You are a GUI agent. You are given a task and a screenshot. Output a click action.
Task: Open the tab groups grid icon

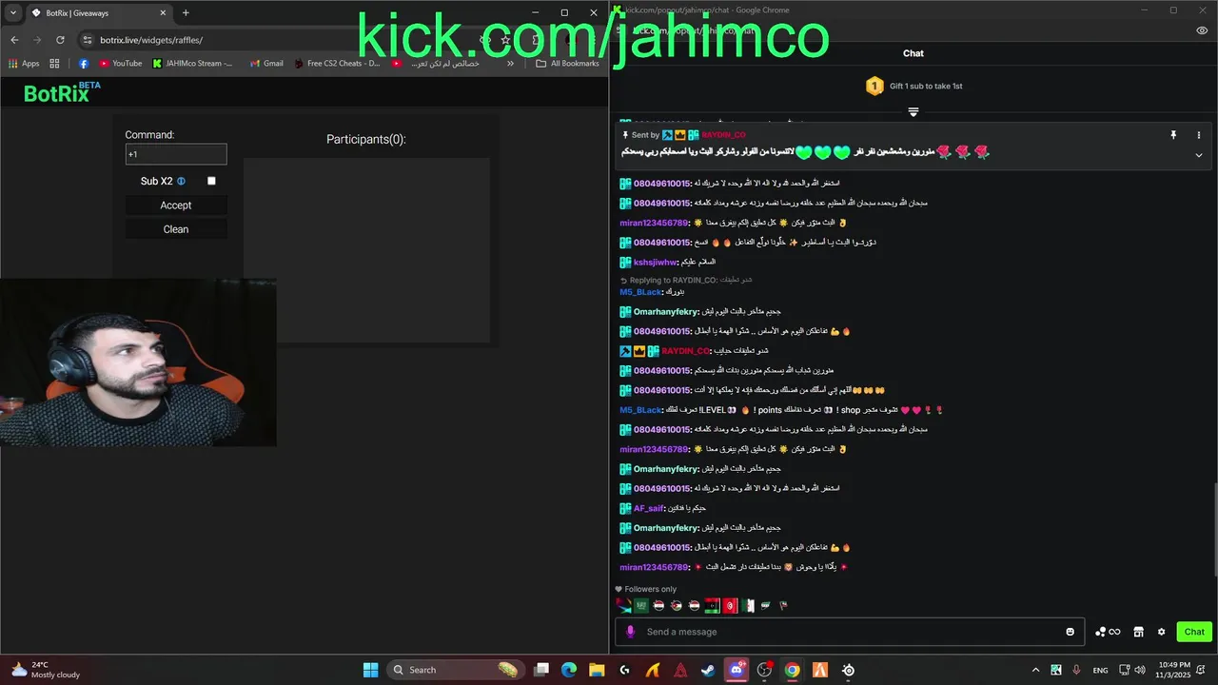[54, 64]
